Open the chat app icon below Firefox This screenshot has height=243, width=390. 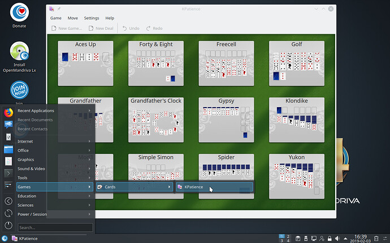(8, 124)
